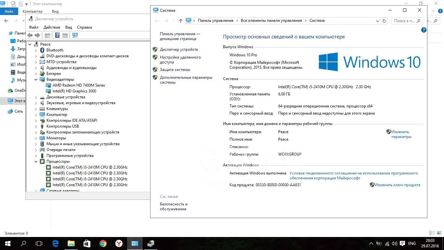
Task: Open Настройка удаленного доступа link
Action: tap(180, 60)
